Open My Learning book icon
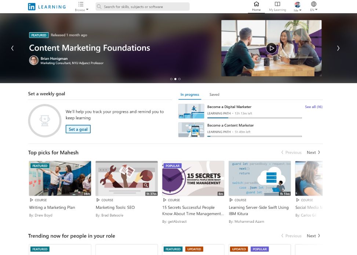This screenshot has height=255, width=357. point(277,4)
